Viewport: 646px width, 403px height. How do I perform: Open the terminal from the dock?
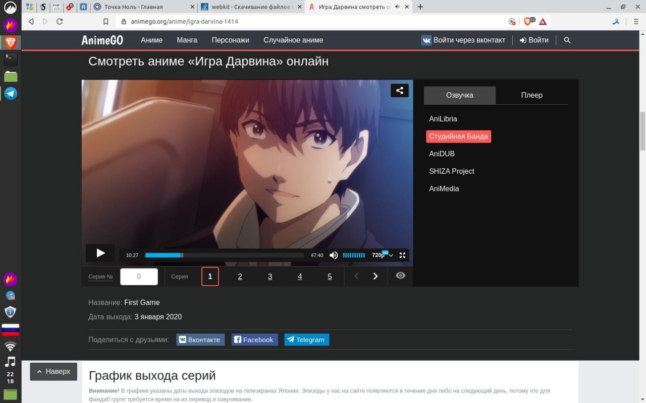tap(11, 59)
